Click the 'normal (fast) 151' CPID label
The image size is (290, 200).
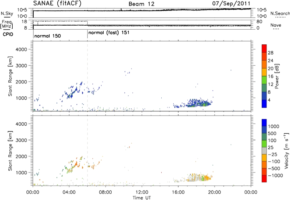click(x=109, y=33)
